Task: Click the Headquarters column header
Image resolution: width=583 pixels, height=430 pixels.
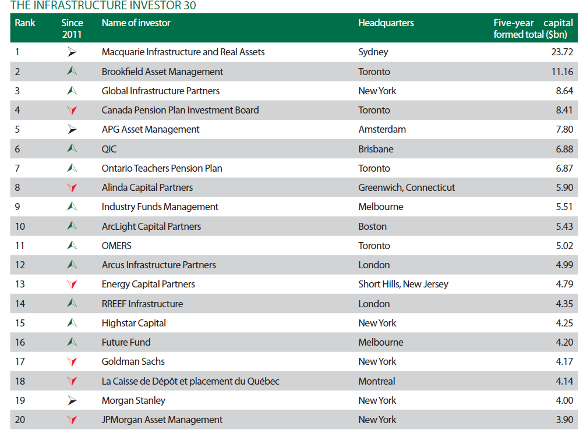Action: 386,23
